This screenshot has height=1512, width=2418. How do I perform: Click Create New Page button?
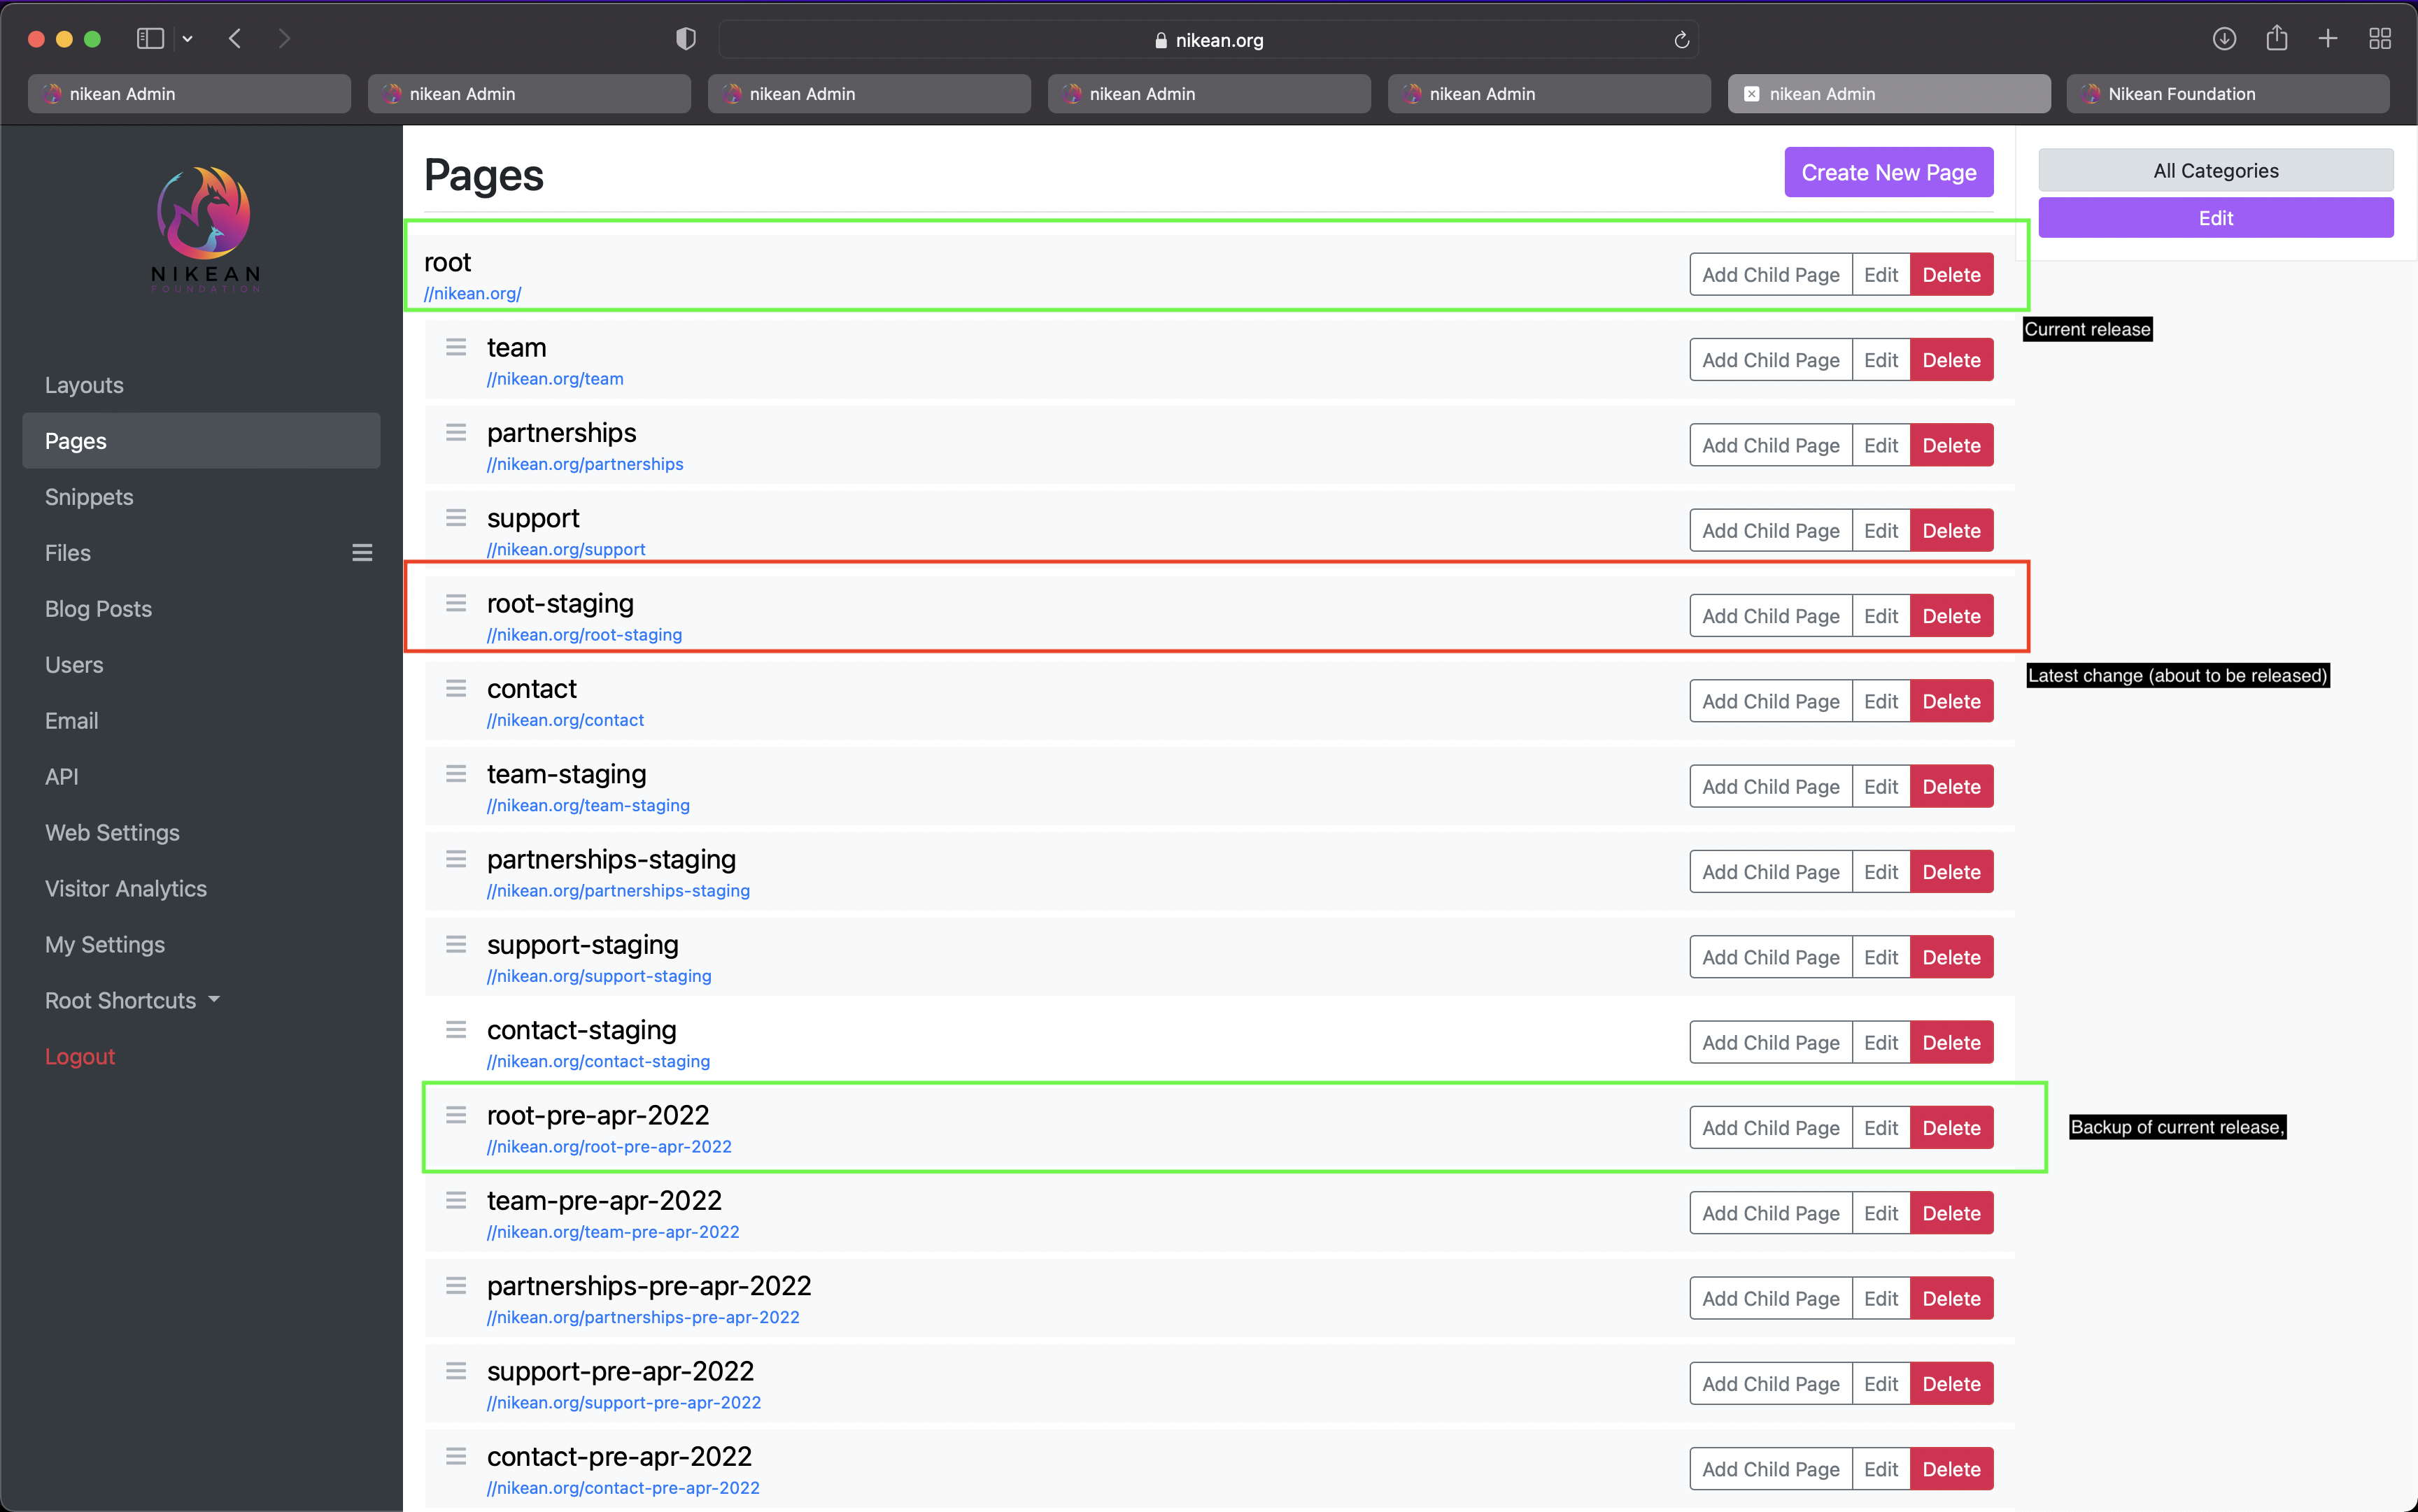pos(1889,172)
